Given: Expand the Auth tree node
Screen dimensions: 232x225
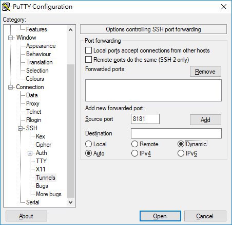Looking at the screenshot, I should [30, 153].
